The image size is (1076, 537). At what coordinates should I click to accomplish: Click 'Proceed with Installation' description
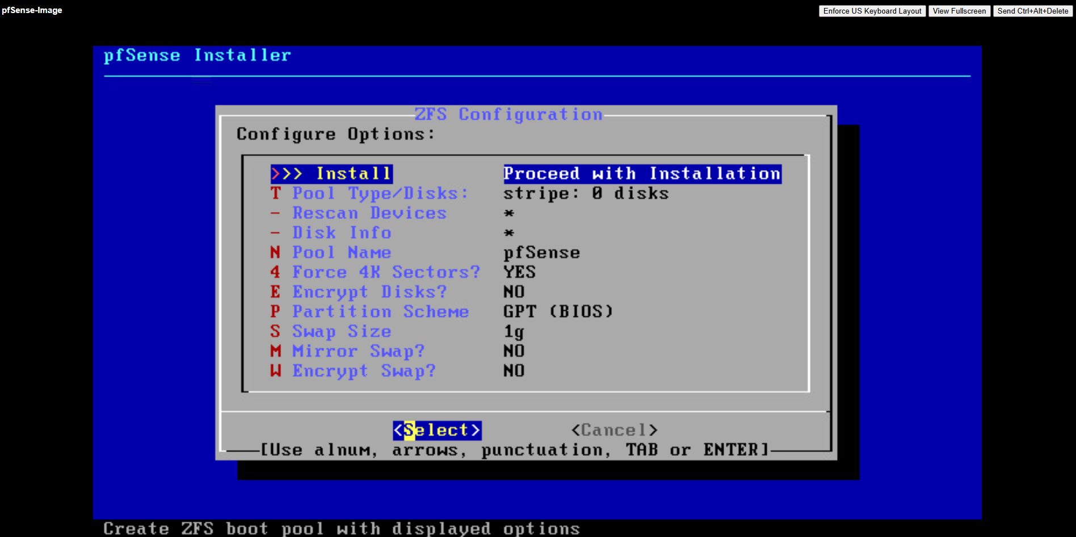point(642,174)
